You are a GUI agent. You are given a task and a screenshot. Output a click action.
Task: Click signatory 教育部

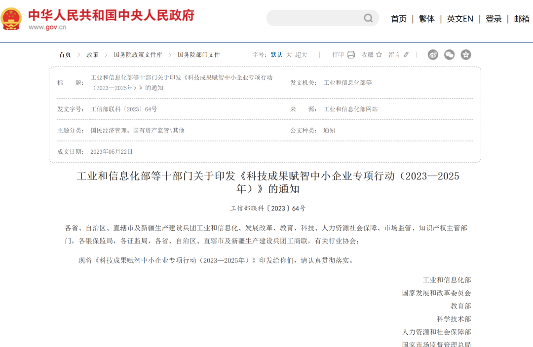pyautogui.click(x=460, y=306)
